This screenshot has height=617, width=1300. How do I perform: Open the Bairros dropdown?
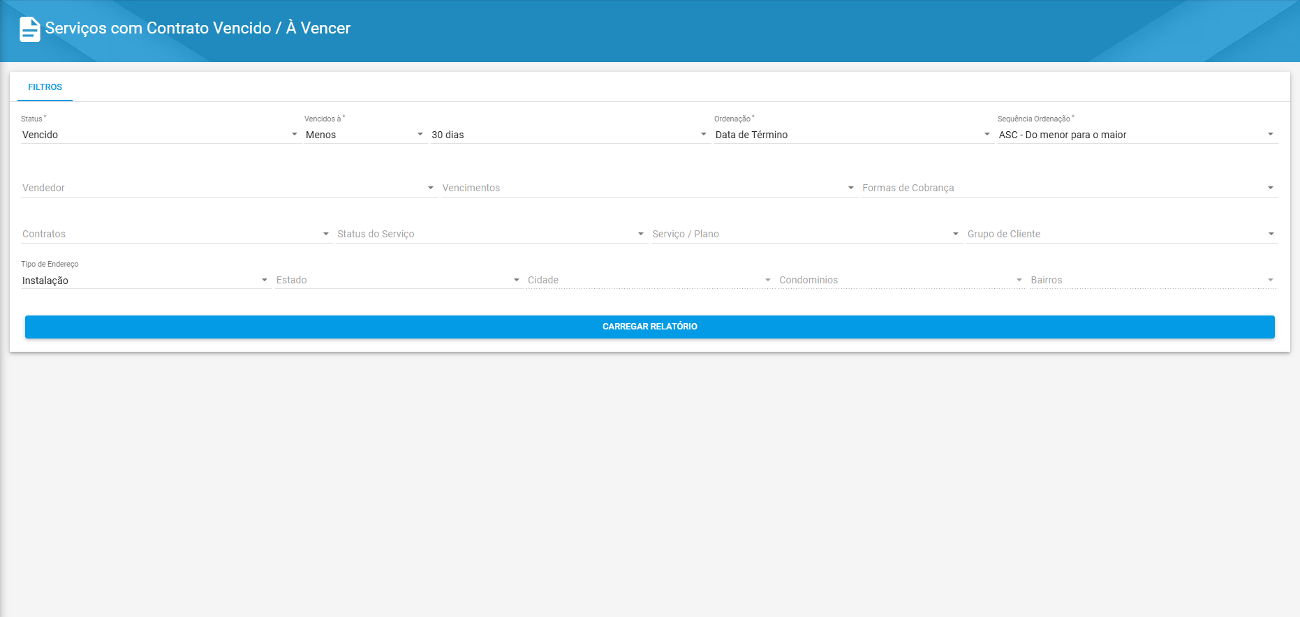point(1153,280)
